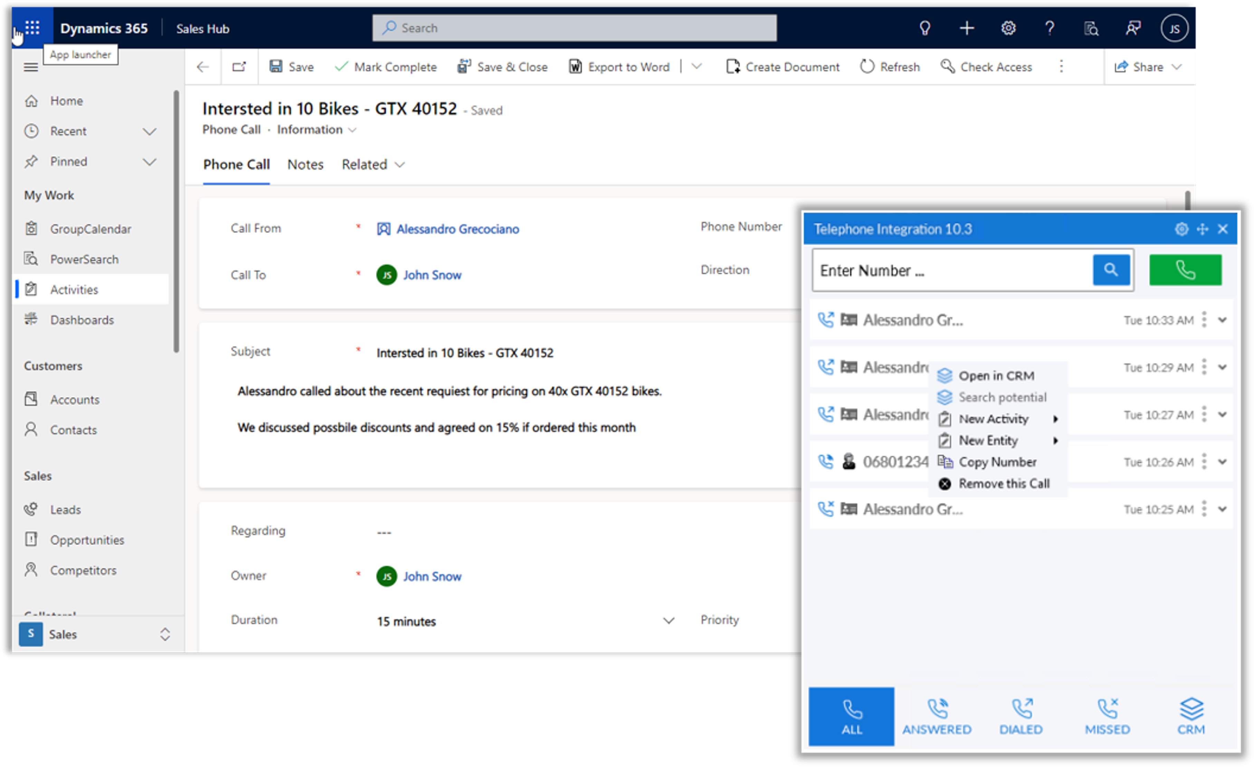Click the command bar overflow dots
The height and width of the screenshot is (767, 1254).
point(1061,67)
